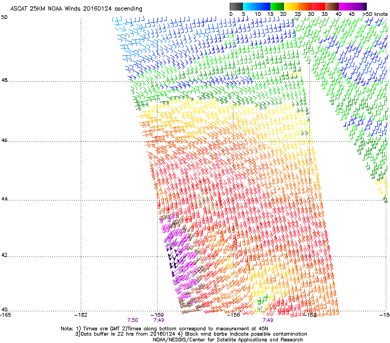
Task: Click the latitude label 46
Action: point(4,140)
